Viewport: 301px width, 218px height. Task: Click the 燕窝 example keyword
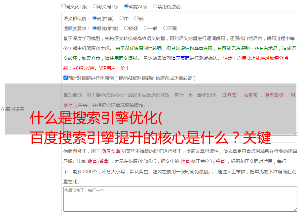[232, 95]
